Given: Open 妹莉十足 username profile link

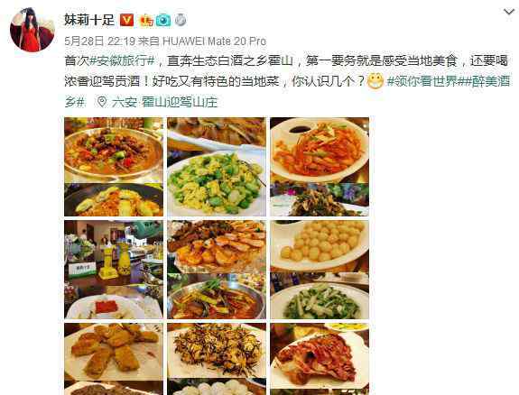Looking at the screenshot, I should pyautogui.click(x=89, y=20).
